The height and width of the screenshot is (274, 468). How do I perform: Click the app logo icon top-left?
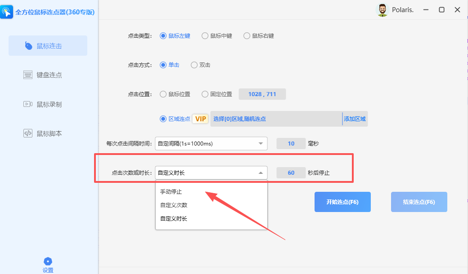point(7,11)
